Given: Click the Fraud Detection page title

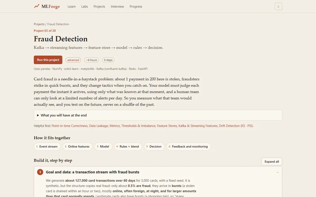Looking at the screenshot, I should [x=61, y=39].
